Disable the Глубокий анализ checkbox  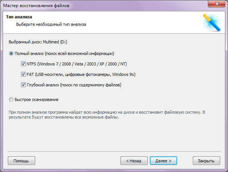click(23, 85)
